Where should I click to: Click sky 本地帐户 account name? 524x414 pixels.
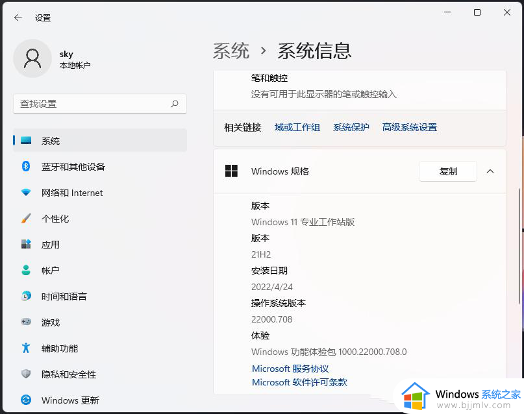(75, 59)
